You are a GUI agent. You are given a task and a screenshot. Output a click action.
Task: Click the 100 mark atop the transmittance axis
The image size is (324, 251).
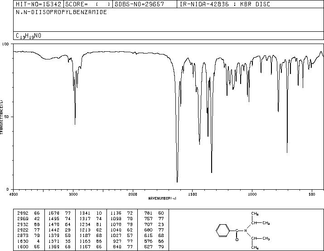tap(5, 44)
